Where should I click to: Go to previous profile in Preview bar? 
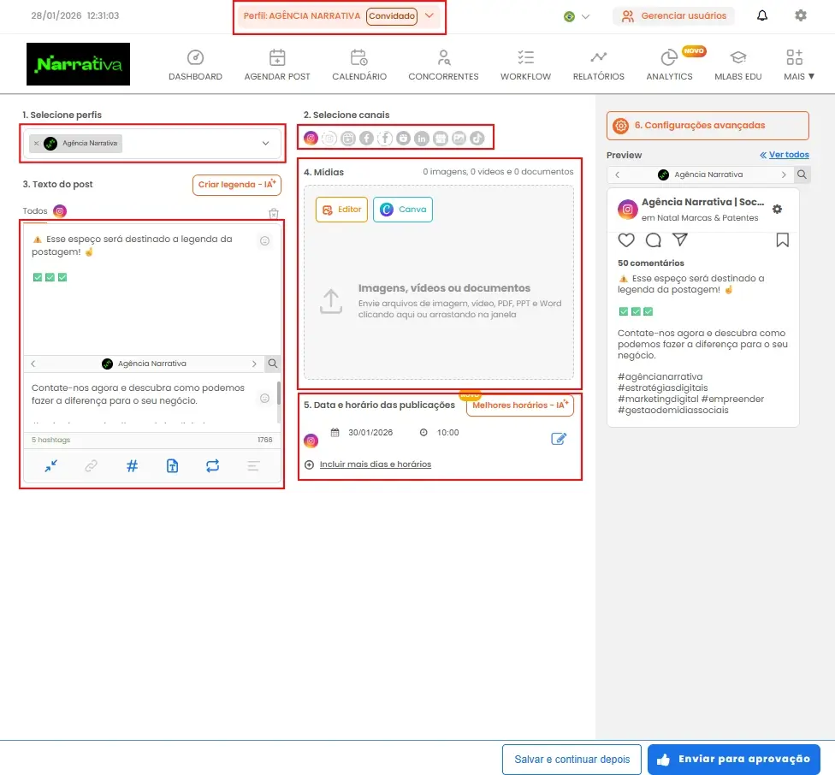pos(617,175)
